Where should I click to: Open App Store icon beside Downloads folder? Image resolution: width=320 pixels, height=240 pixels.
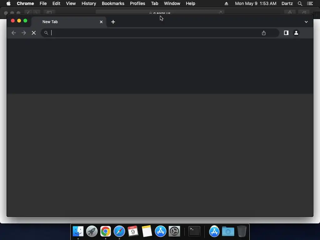[214, 231]
